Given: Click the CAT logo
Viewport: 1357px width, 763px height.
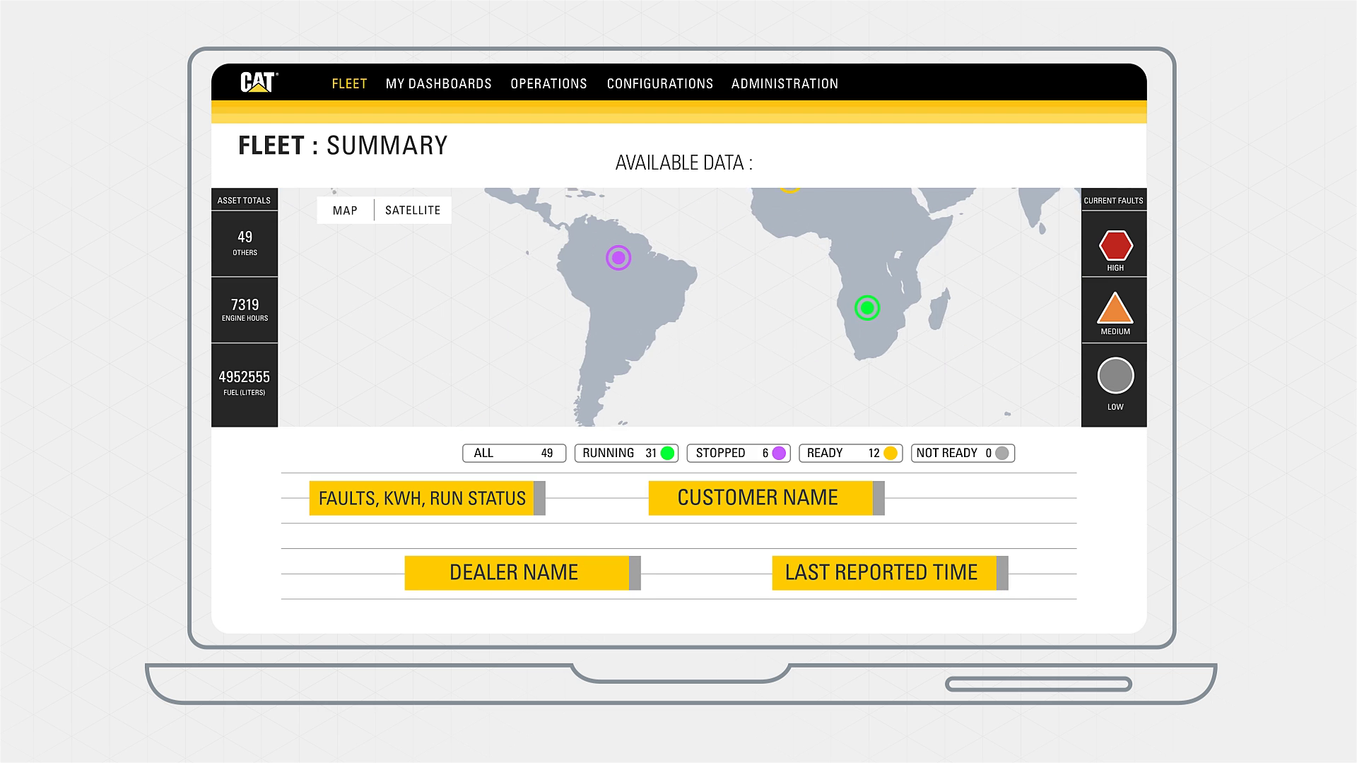Looking at the screenshot, I should (259, 83).
